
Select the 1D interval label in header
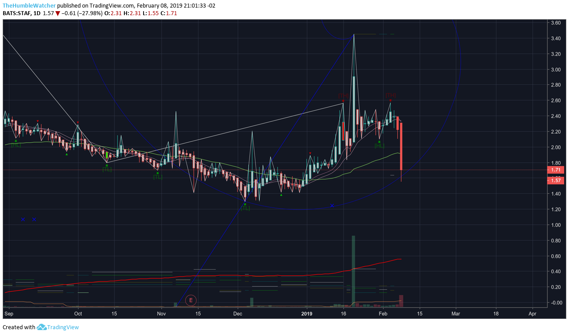pyautogui.click(x=37, y=13)
